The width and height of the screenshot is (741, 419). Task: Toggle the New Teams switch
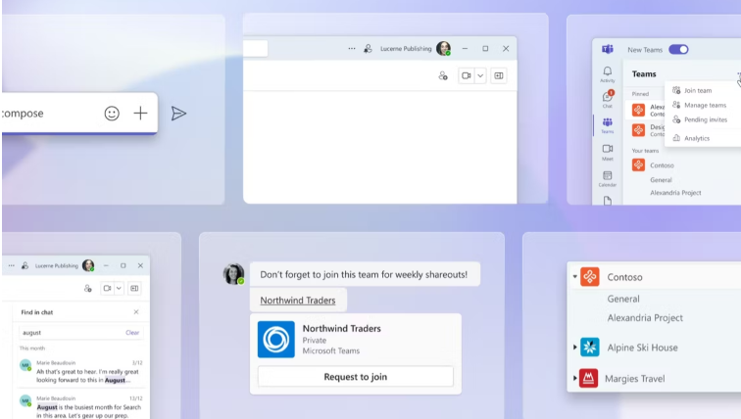point(678,50)
